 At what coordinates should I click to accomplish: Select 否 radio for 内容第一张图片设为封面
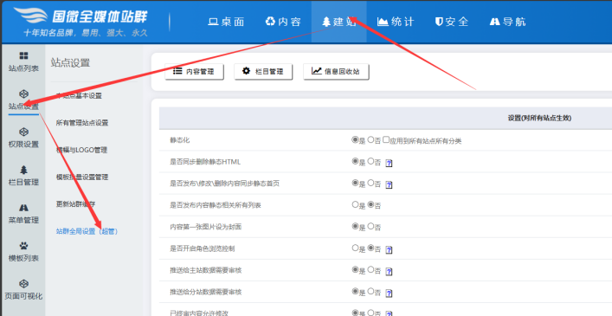(x=370, y=226)
